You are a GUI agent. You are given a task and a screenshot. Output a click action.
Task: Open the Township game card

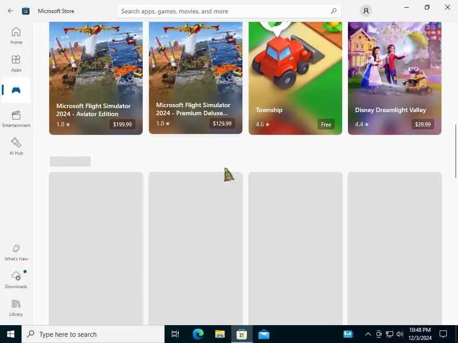[x=295, y=78]
